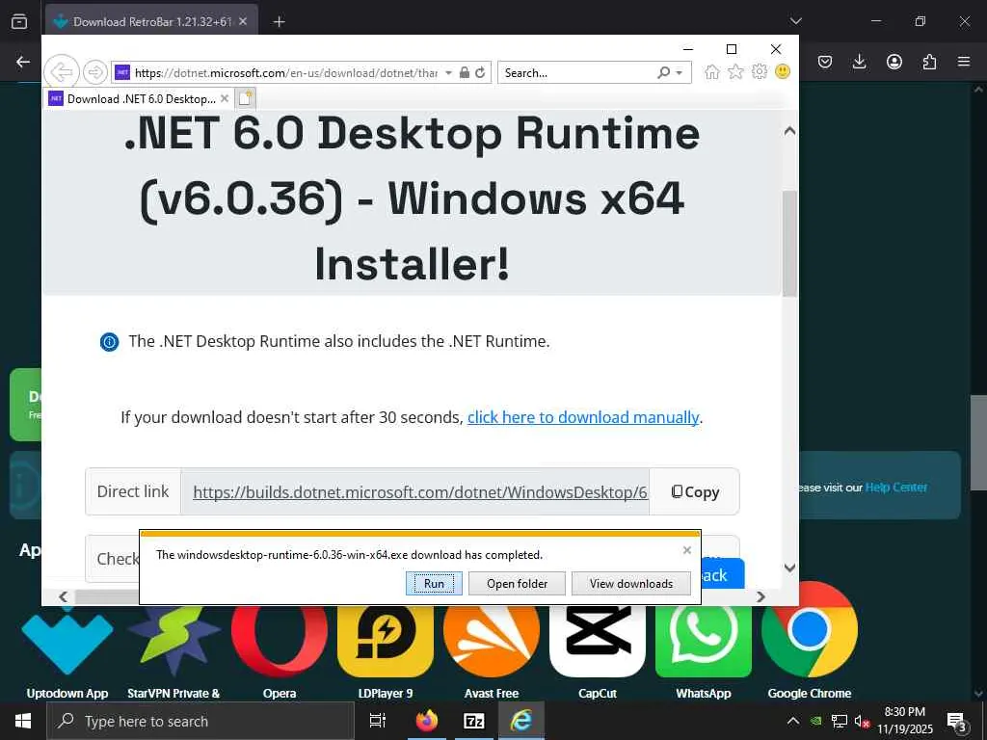Click the IE Search... input box
Image resolution: width=987 pixels, height=740 pixels.
576,73
